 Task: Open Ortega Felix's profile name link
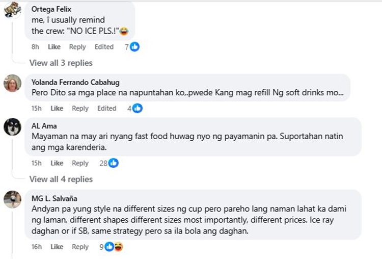pyautogui.click(x=50, y=10)
